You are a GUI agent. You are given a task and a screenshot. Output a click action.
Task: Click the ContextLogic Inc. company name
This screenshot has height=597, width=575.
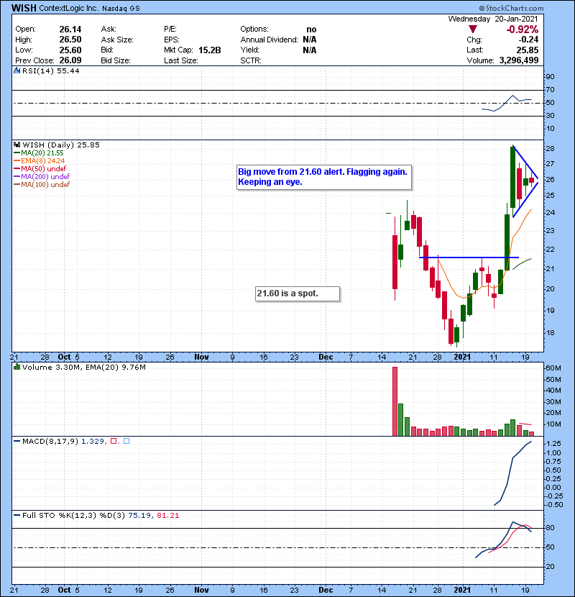69,8
